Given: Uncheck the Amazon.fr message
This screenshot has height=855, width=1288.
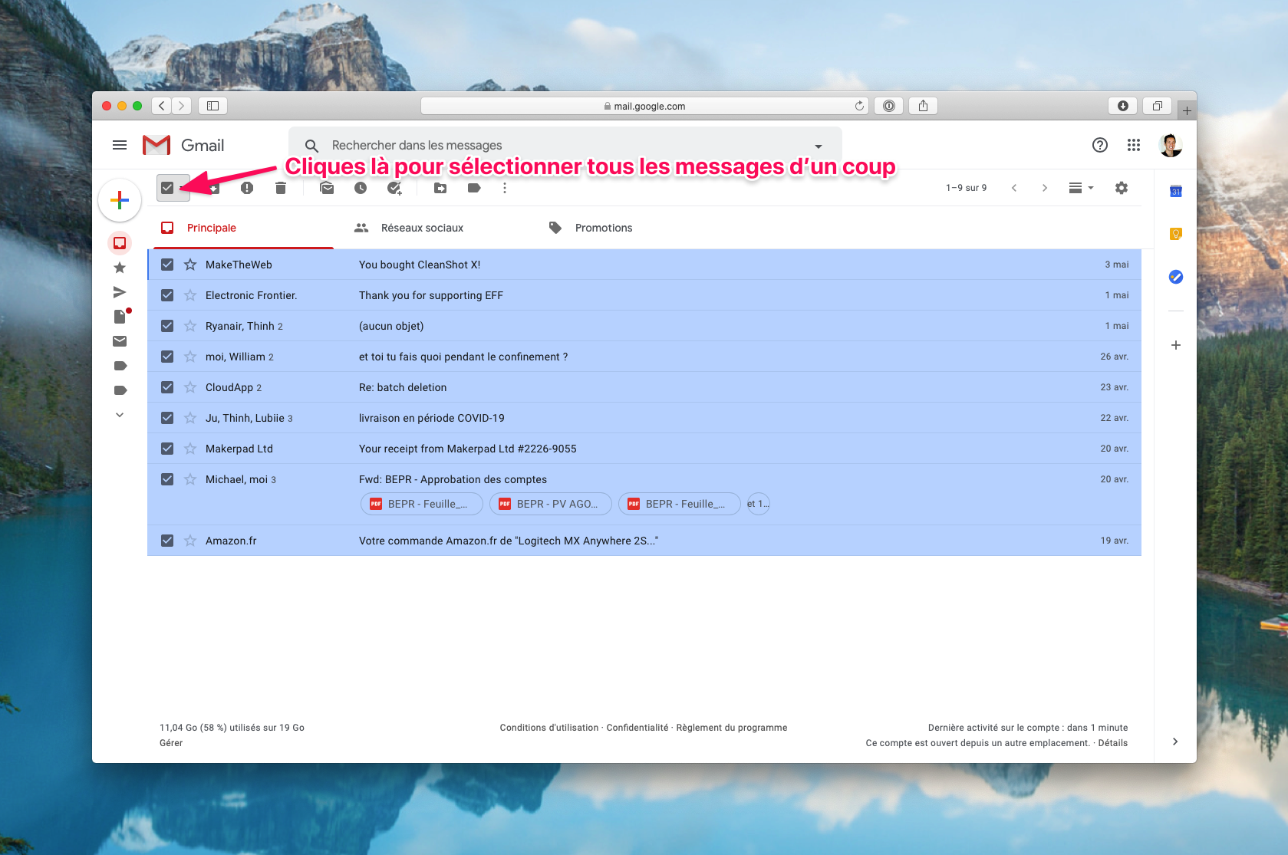Looking at the screenshot, I should click(167, 541).
